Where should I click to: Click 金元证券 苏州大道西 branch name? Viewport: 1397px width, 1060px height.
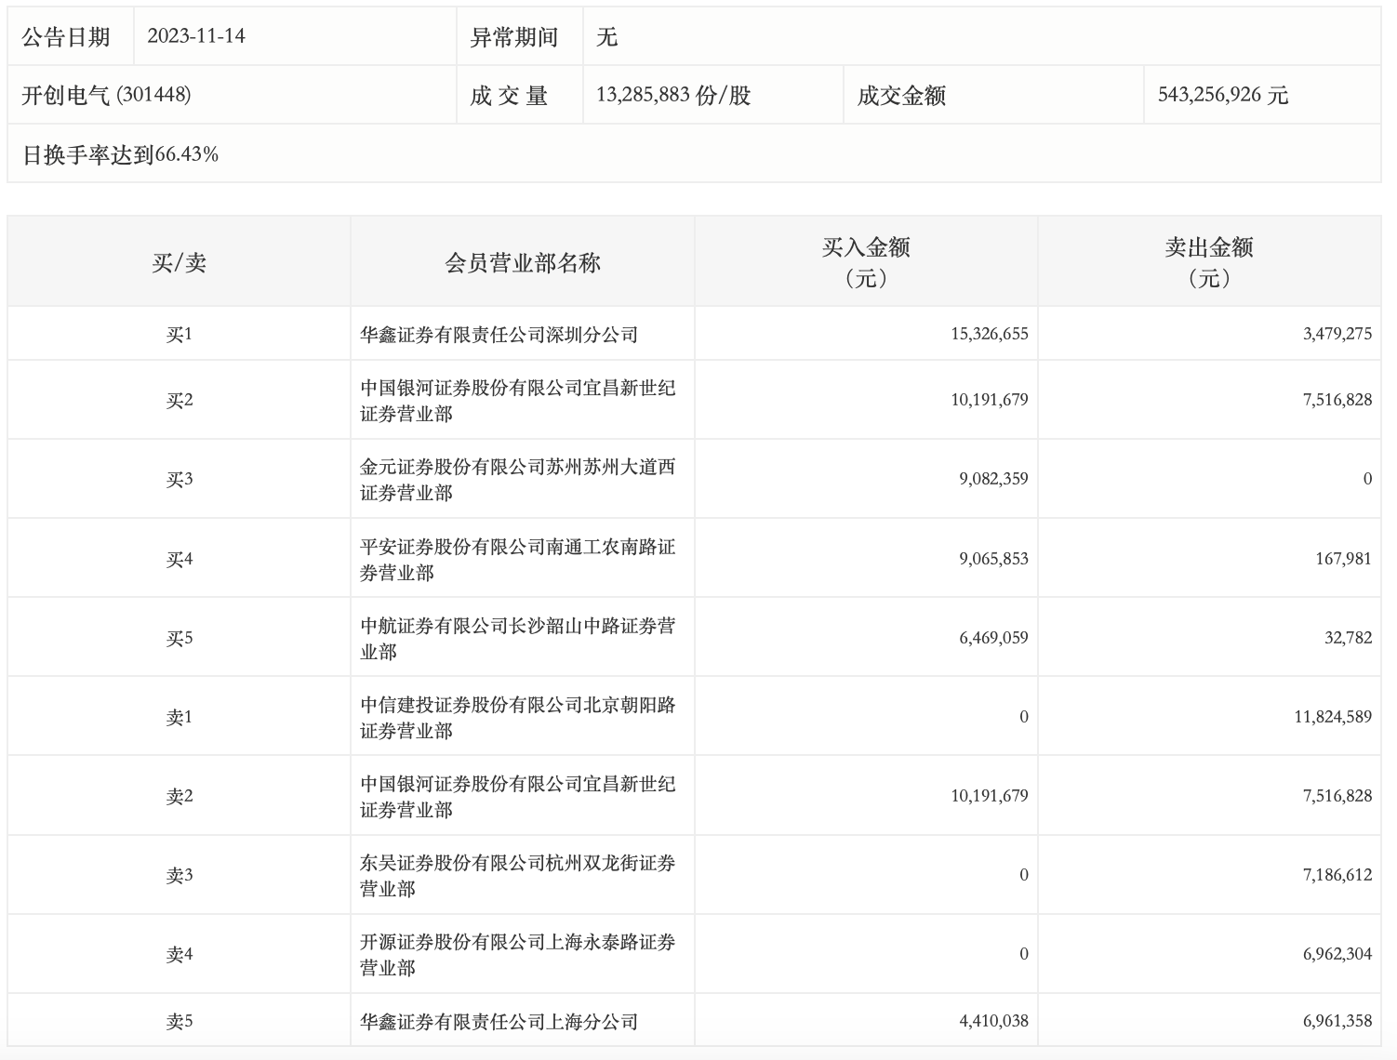[x=518, y=480]
